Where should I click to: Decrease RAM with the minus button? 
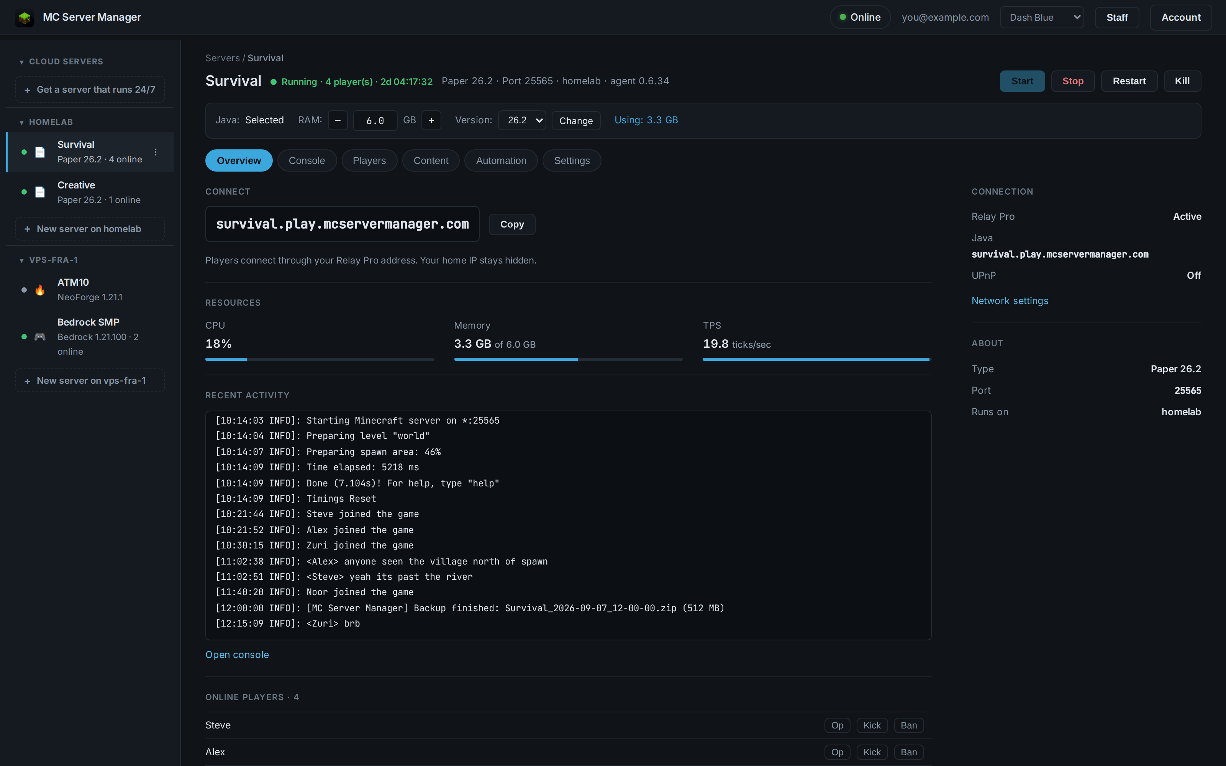[x=338, y=121]
